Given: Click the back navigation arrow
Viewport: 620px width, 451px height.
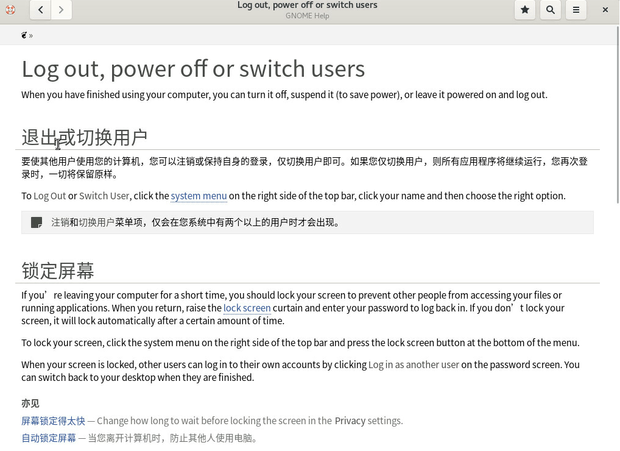Looking at the screenshot, I should (x=40, y=10).
